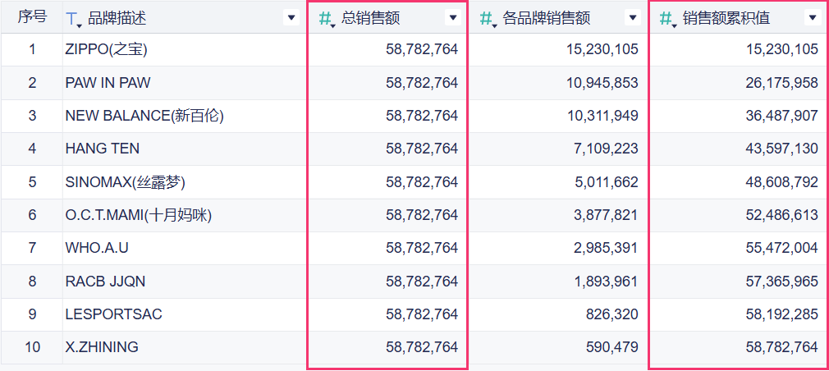Click brand sales value 2,985,391
The height and width of the screenshot is (371, 829).
click(x=607, y=248)
